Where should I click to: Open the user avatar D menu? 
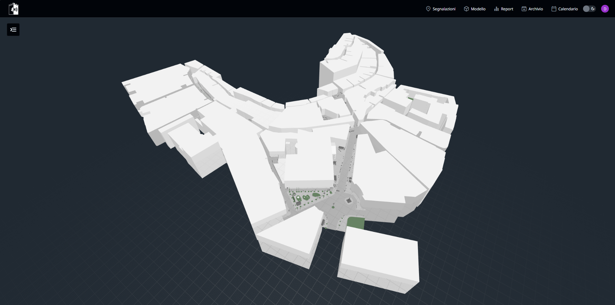click(605, 8)
